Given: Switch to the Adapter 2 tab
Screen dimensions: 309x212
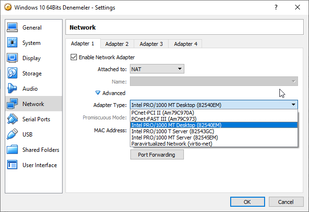Looking at the screenshot, I should tap(117, 44).
